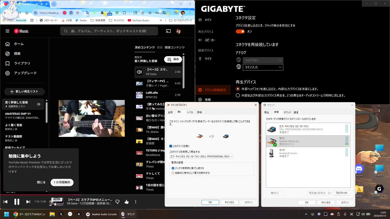Screen dimensions: 390x219
Task: Switch to 通信 tab in Sound dialog
Action: point(296,112)
